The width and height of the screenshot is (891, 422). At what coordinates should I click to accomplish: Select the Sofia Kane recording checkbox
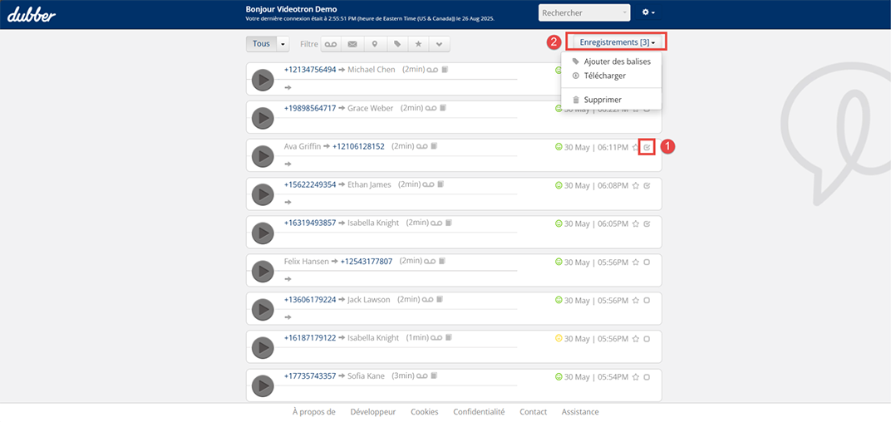pyautogui.click(x=647, y=377)
